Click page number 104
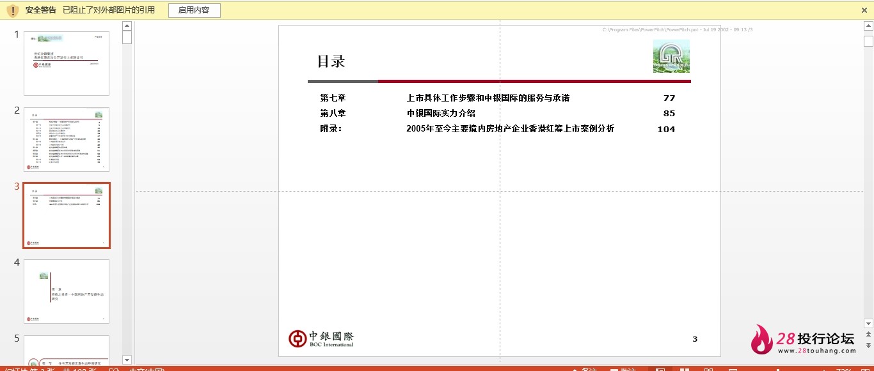Viewport: 874px width, 371px height. [666, 128]
